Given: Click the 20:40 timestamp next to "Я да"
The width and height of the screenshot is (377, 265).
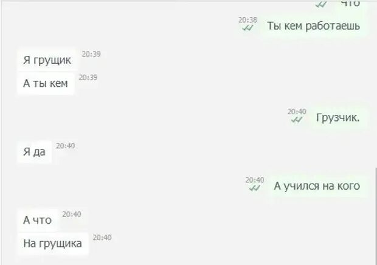Looking at the screenshot, I should click(x=66, y=146).
